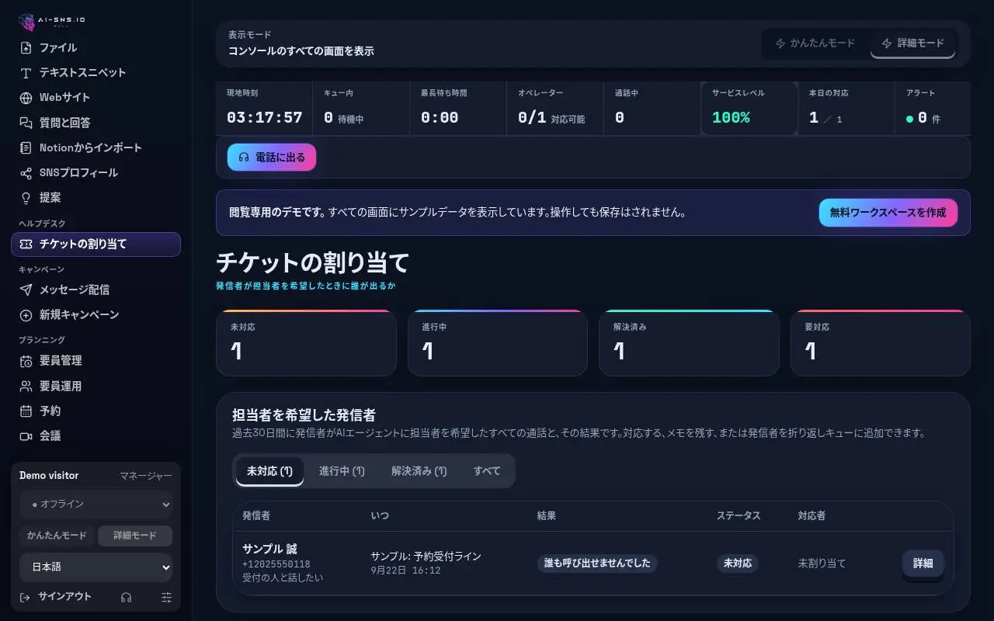Click the チケットの割り当て ticket icon
994x621 pixels.
26,244
